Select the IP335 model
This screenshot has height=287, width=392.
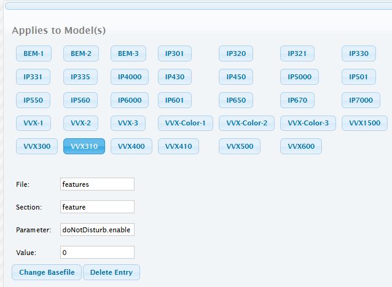(80, 77)
